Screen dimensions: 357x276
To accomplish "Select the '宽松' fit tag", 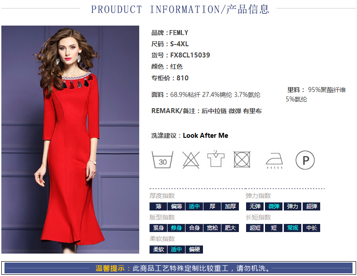I will [212, 228].
